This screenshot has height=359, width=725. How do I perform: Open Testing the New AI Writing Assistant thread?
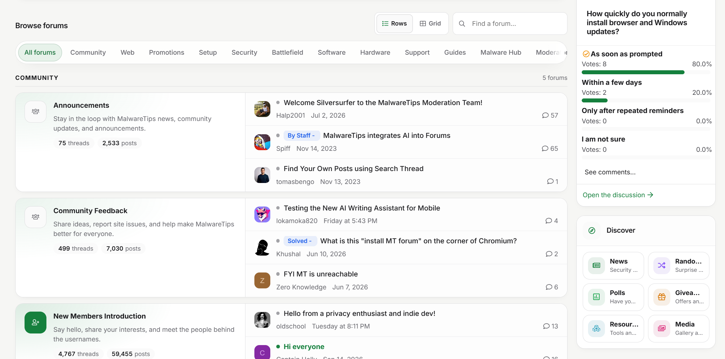click(x=362, y=208)
